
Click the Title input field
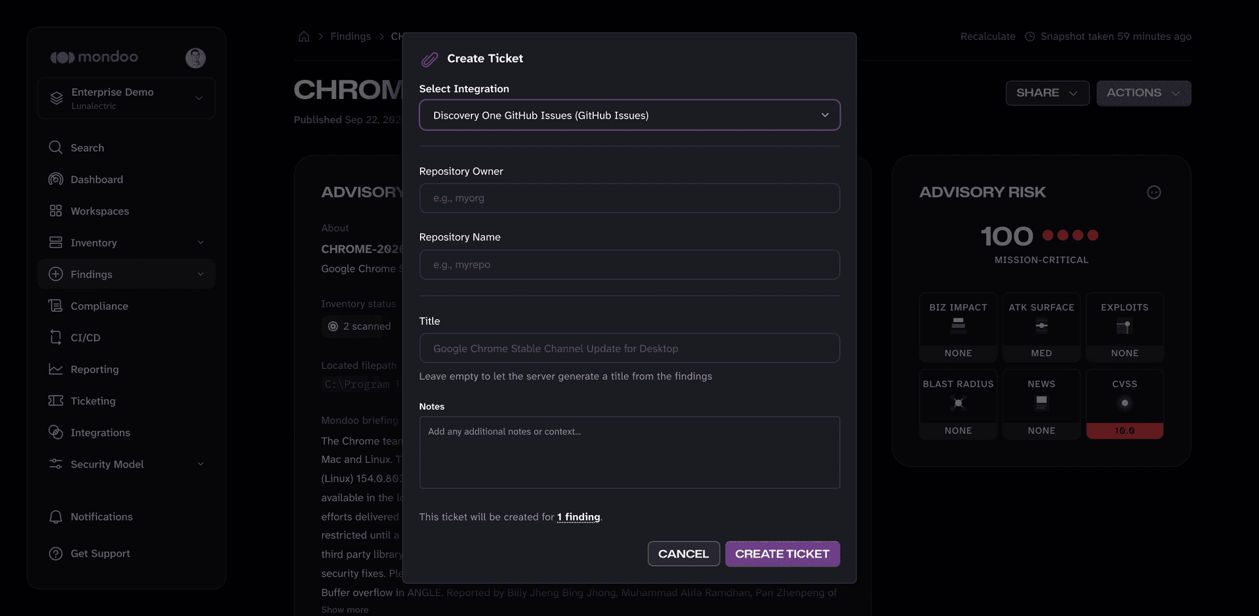[x=629, y=348]
